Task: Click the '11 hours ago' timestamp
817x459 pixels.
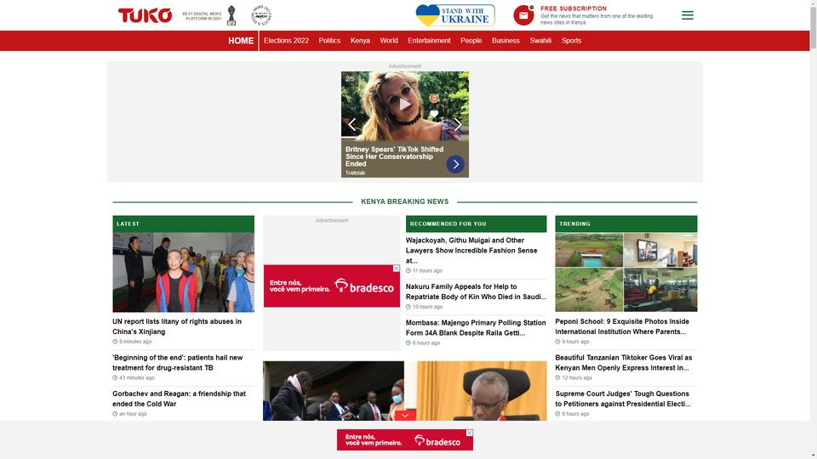Action: pos(427,270)
